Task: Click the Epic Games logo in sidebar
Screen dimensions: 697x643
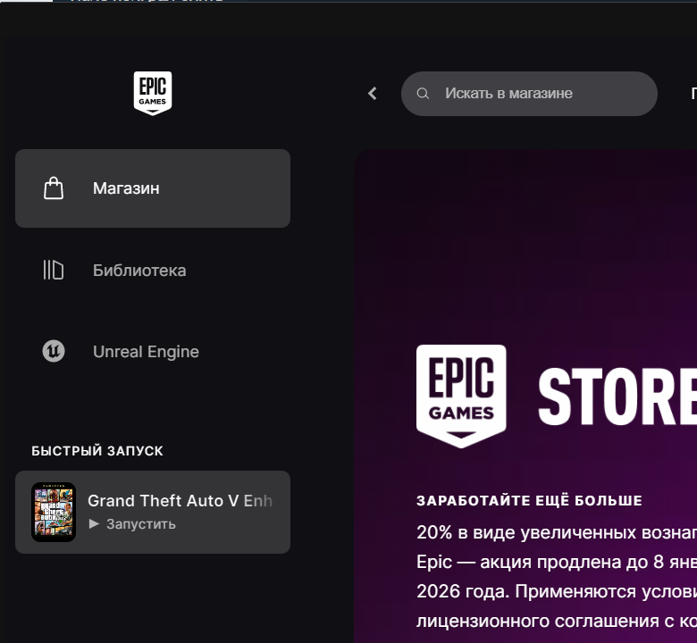Action: [x=153, y=93]
